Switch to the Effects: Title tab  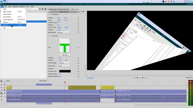pyautogui.click(x=75, y=9)
